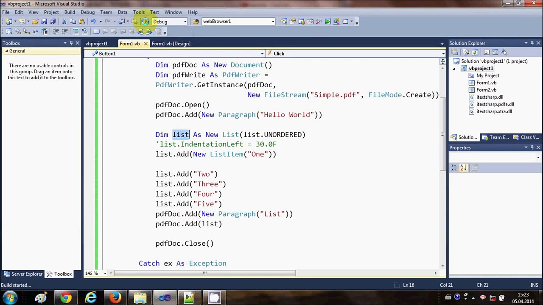
Task: Click the Add New Item icon
Action: [x=22, y=22]
